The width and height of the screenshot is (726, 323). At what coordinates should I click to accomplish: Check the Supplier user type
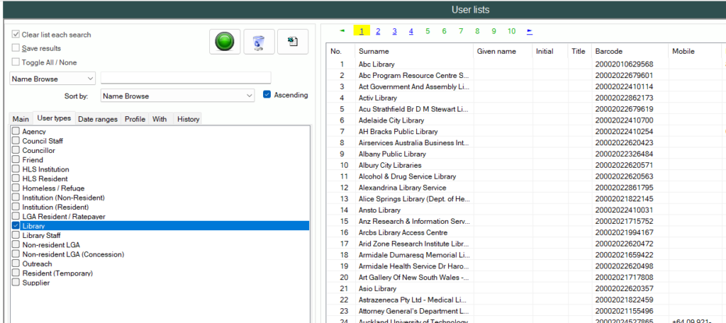coord(16,283)
